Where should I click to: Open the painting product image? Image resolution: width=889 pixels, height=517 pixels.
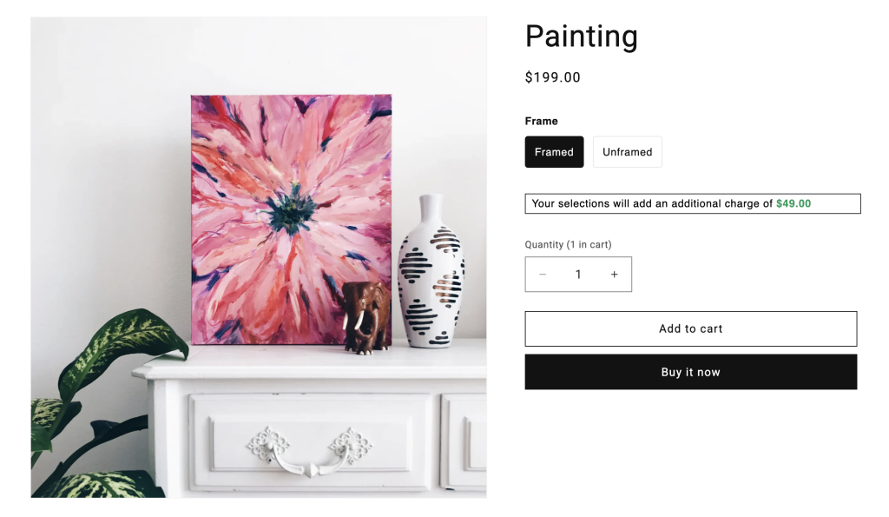(x=259, y=257)
